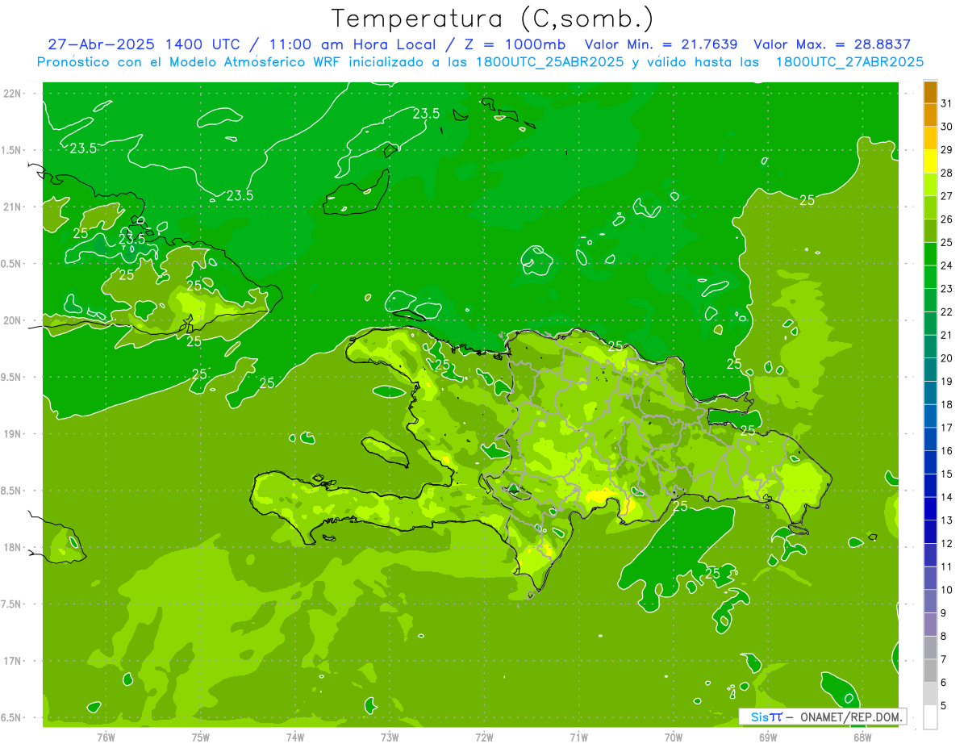Viewport: 968px width, 748px height.
Task: Click the title "Temperatura (C,somb.)"
Action: tap(493, 18)
